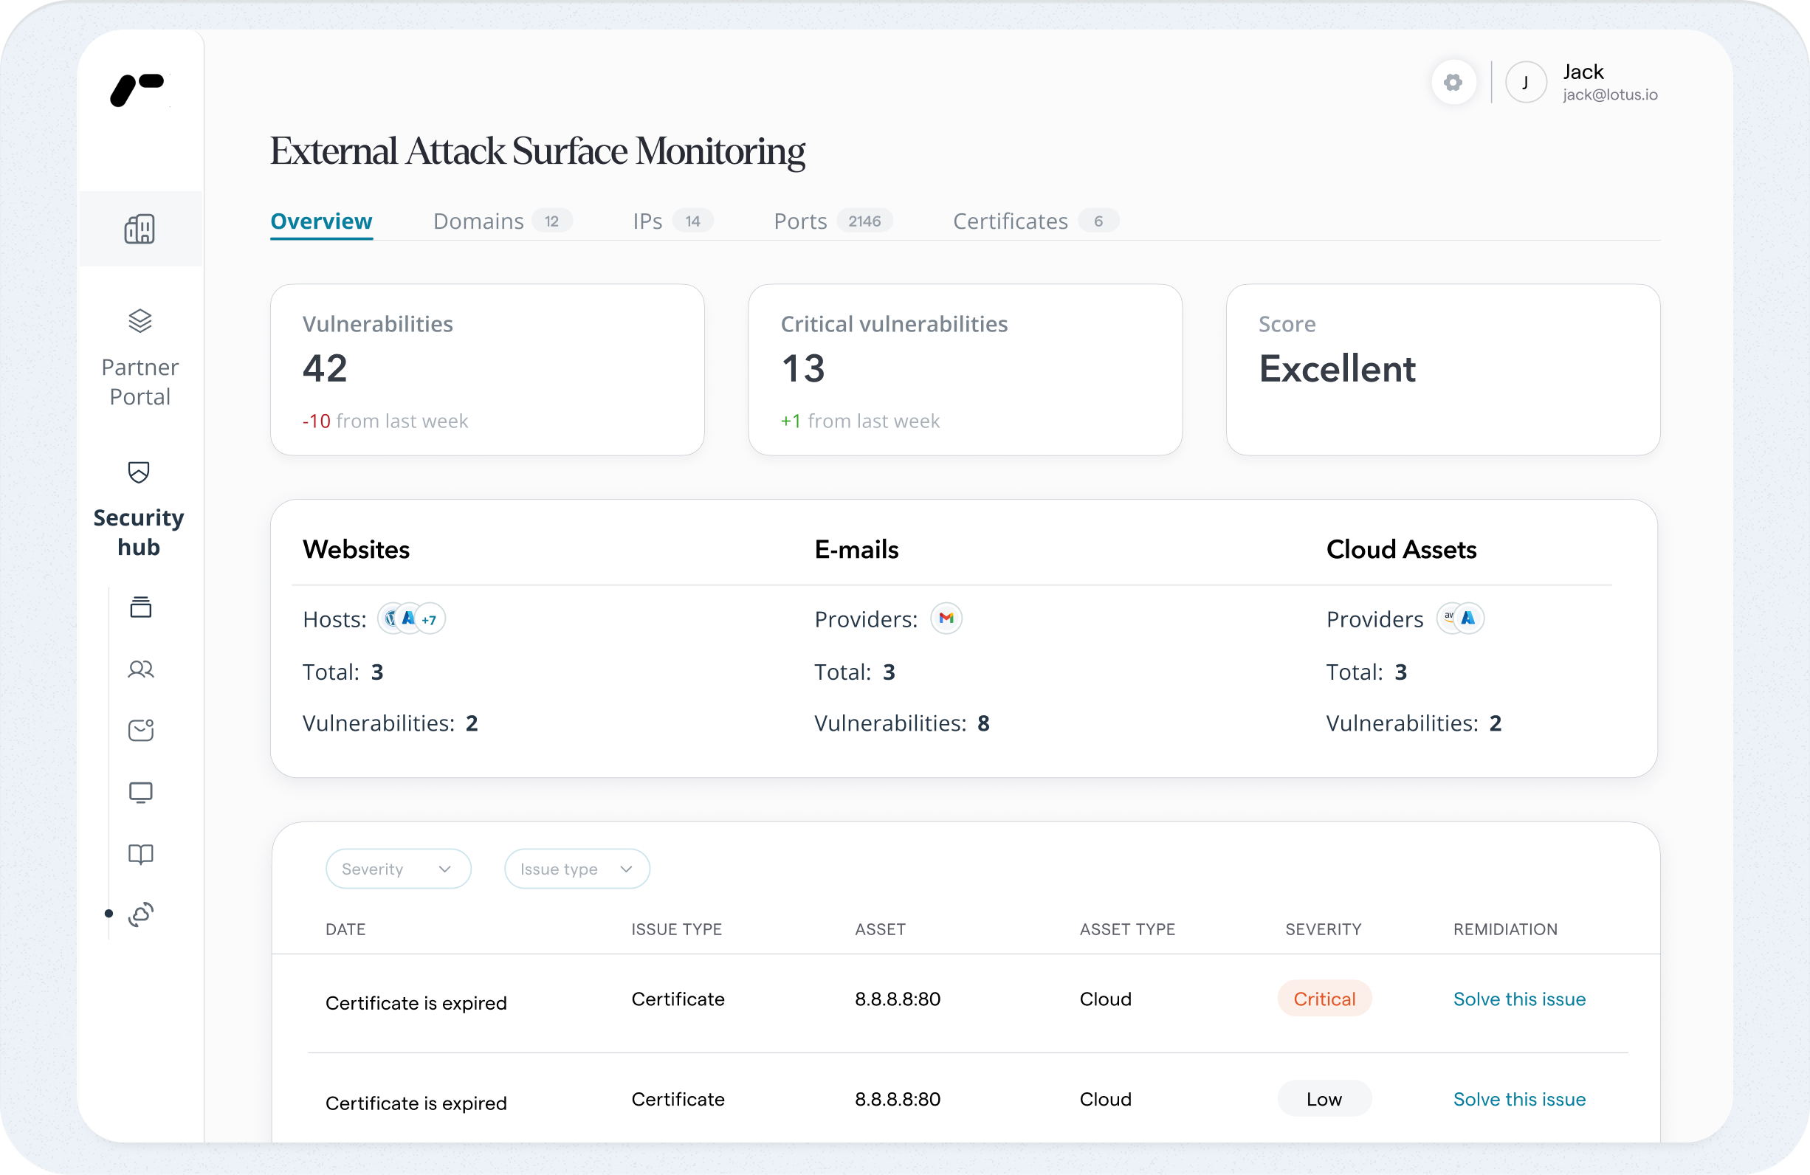Open the stacked cards sidebar icon
The width and height of the screenshot is (1810, 1175).
pyautogui.click(x=141, y=607)
